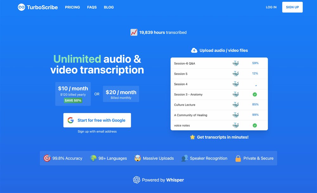
Task: Click 'Start for free with Google'
Action: (97, 120)
